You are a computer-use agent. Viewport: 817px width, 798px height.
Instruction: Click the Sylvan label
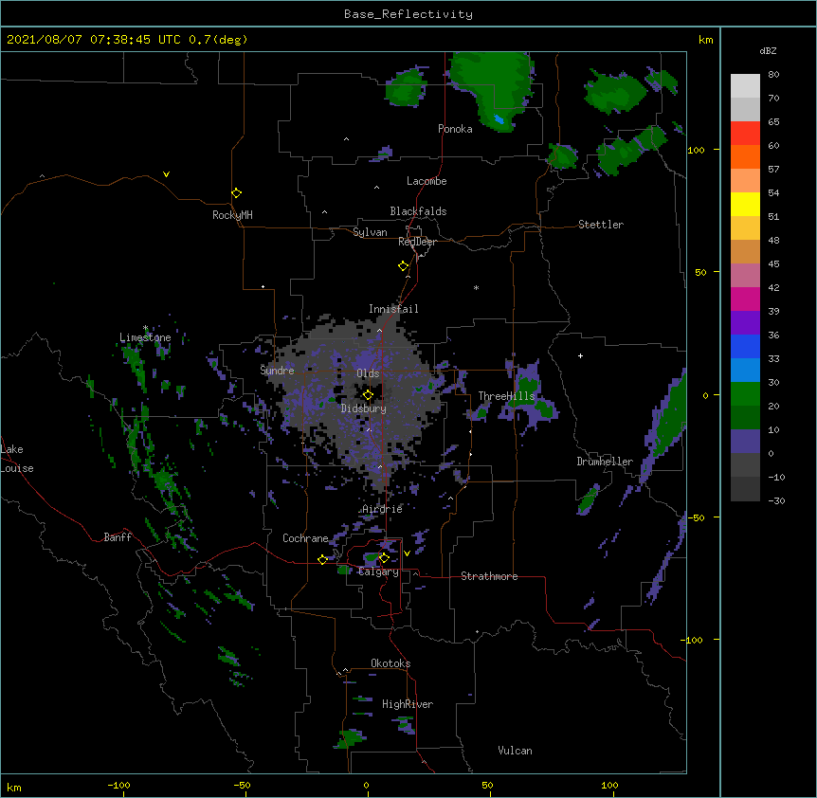(370, 232)
